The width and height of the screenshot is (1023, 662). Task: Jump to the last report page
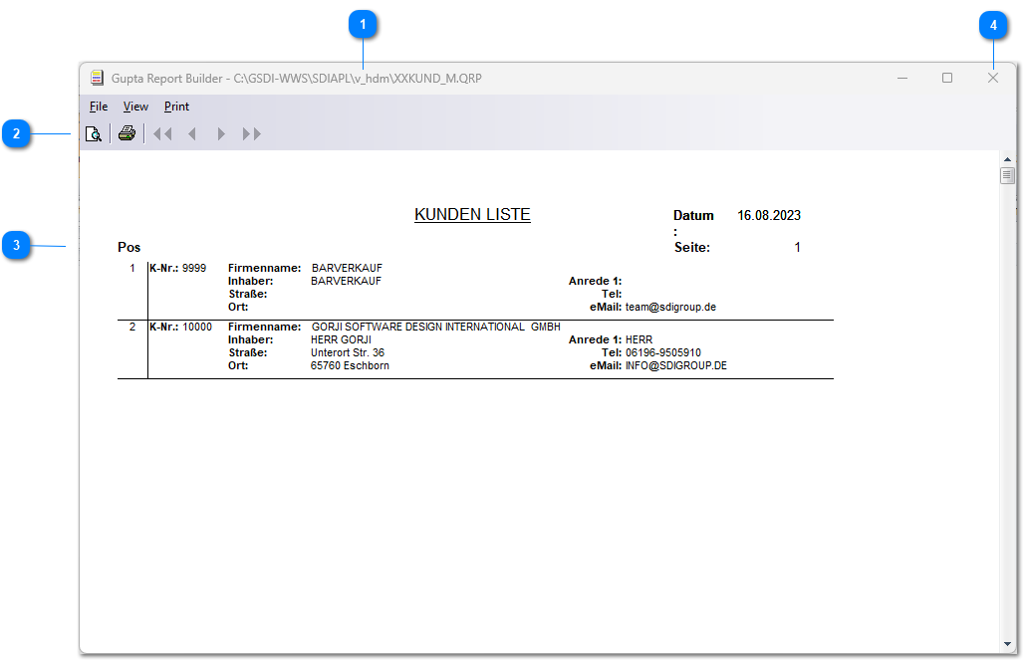252,133
